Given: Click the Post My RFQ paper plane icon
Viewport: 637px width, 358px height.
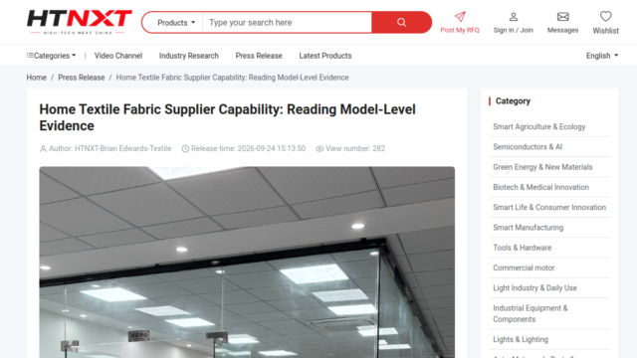Looking at the screenshot, I should point(460,17).
